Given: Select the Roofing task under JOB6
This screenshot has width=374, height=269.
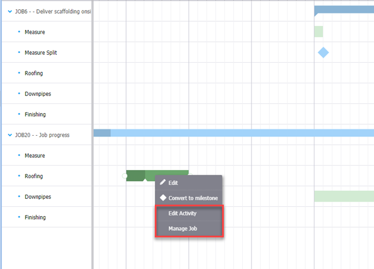Looking at the screenshot, I should tap(33, 74).
